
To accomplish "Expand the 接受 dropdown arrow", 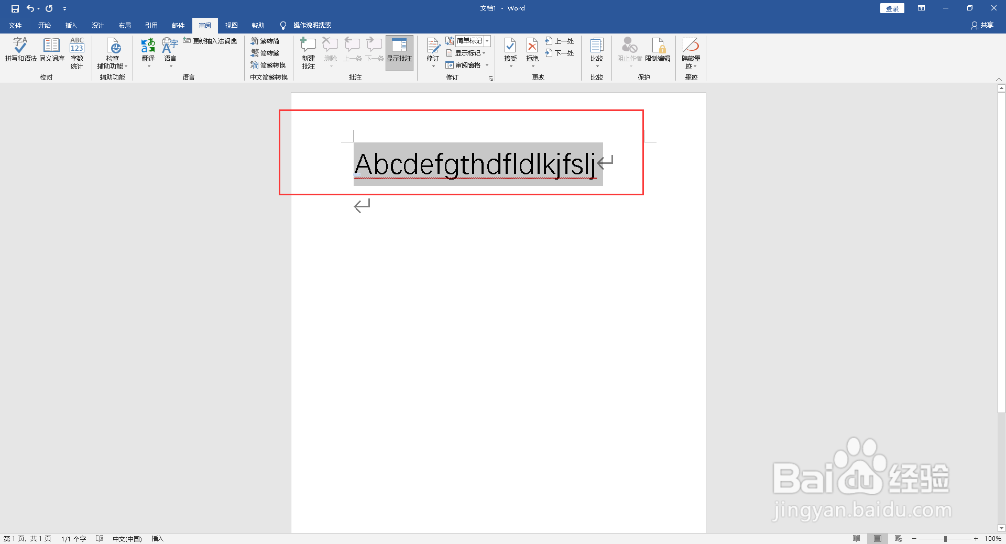I will click(x=510, y=66).
